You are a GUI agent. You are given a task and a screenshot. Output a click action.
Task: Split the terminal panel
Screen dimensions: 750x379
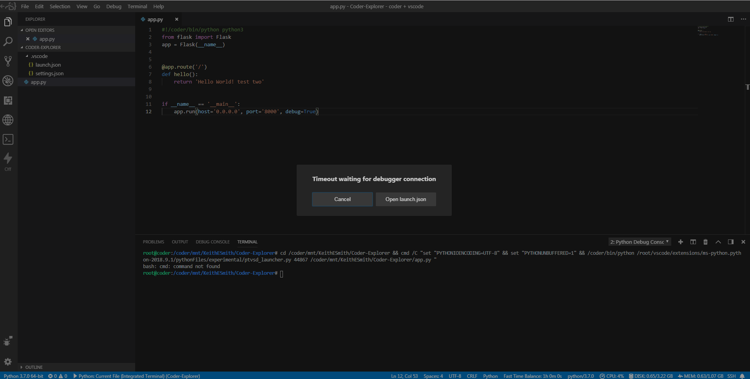point(693,242)
